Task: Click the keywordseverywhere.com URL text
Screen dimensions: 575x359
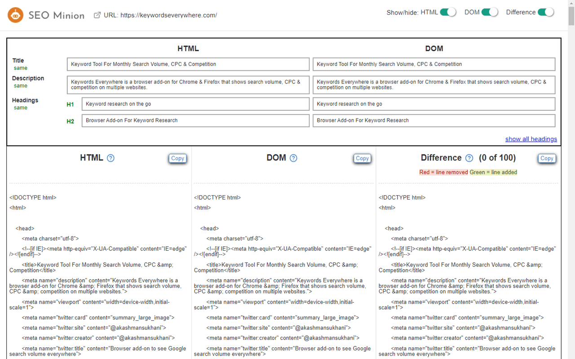Action: [x=166, y=15]
